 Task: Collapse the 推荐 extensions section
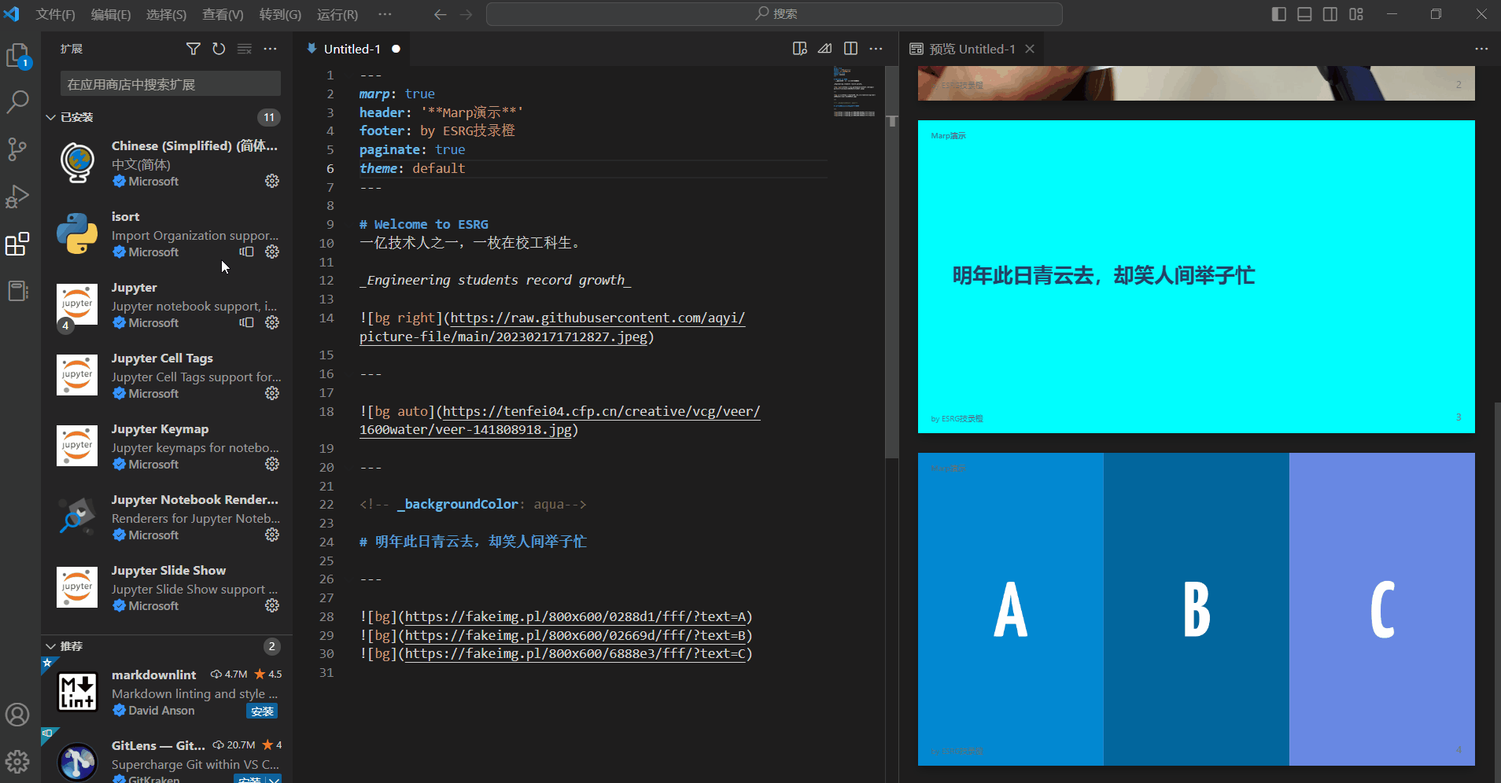pos(52,645)
